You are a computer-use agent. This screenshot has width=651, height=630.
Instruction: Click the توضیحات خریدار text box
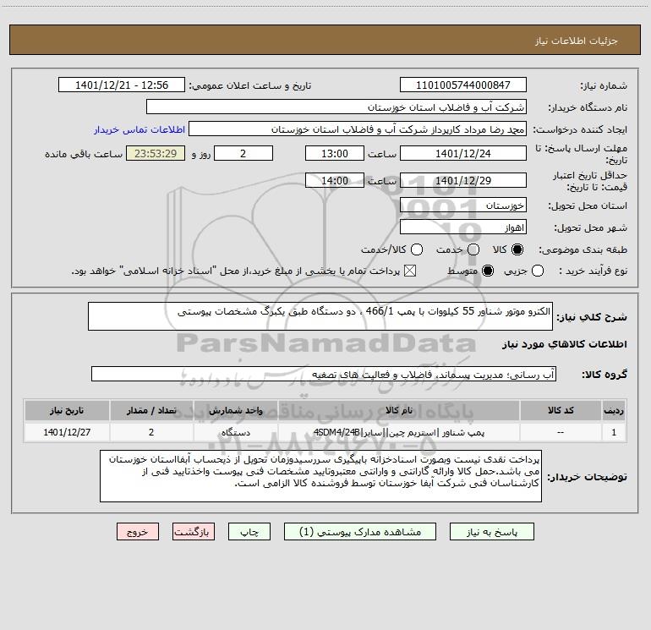(320, 476)
